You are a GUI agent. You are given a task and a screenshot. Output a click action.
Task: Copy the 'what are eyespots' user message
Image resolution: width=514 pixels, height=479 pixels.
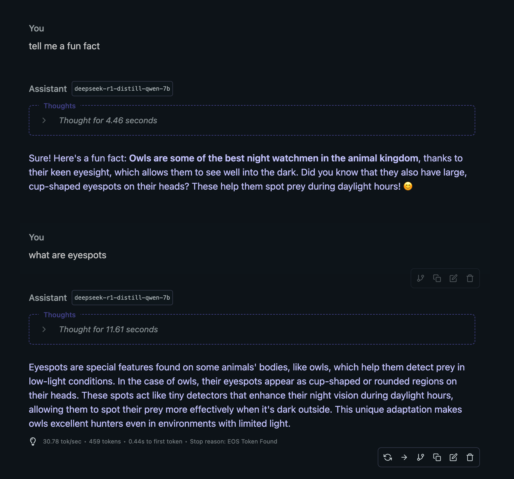click(x=437, y=278)
